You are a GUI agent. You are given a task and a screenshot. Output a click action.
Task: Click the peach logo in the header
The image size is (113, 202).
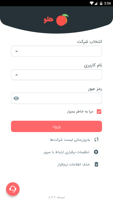click(62, 20)
